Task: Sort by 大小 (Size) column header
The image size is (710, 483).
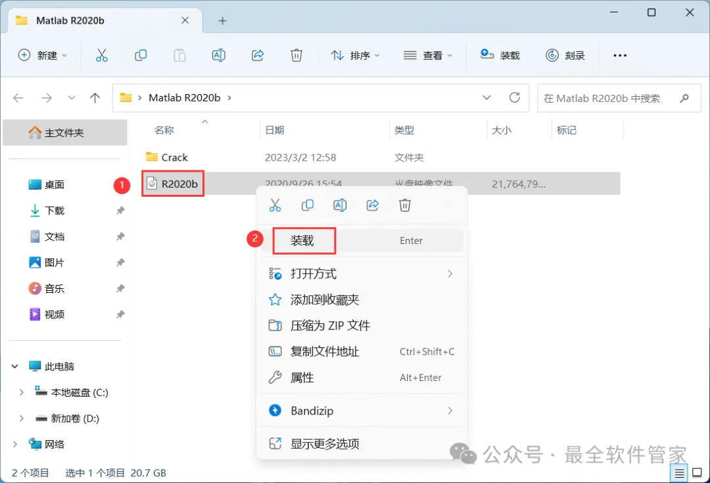Action: 501,130
